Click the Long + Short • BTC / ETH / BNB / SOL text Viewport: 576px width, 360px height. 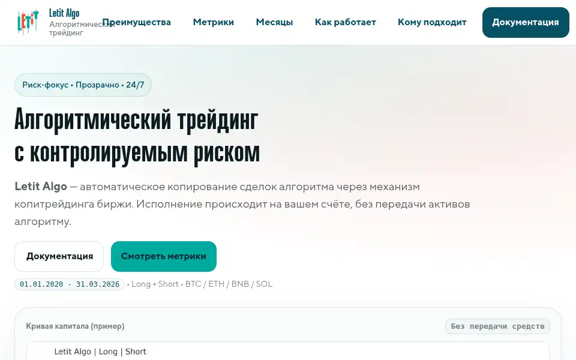202,284
